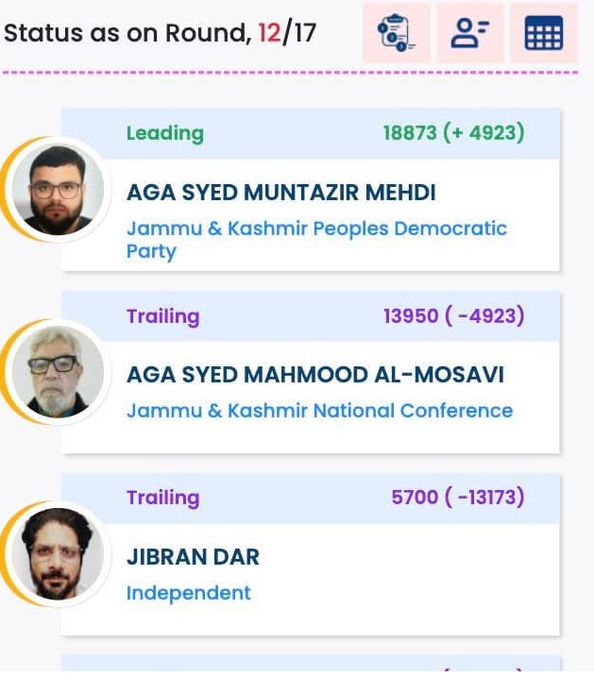Click Jammu & Kashmir National Conference text
This screenshot has height=694, width=594.
(x=319, y=411)
